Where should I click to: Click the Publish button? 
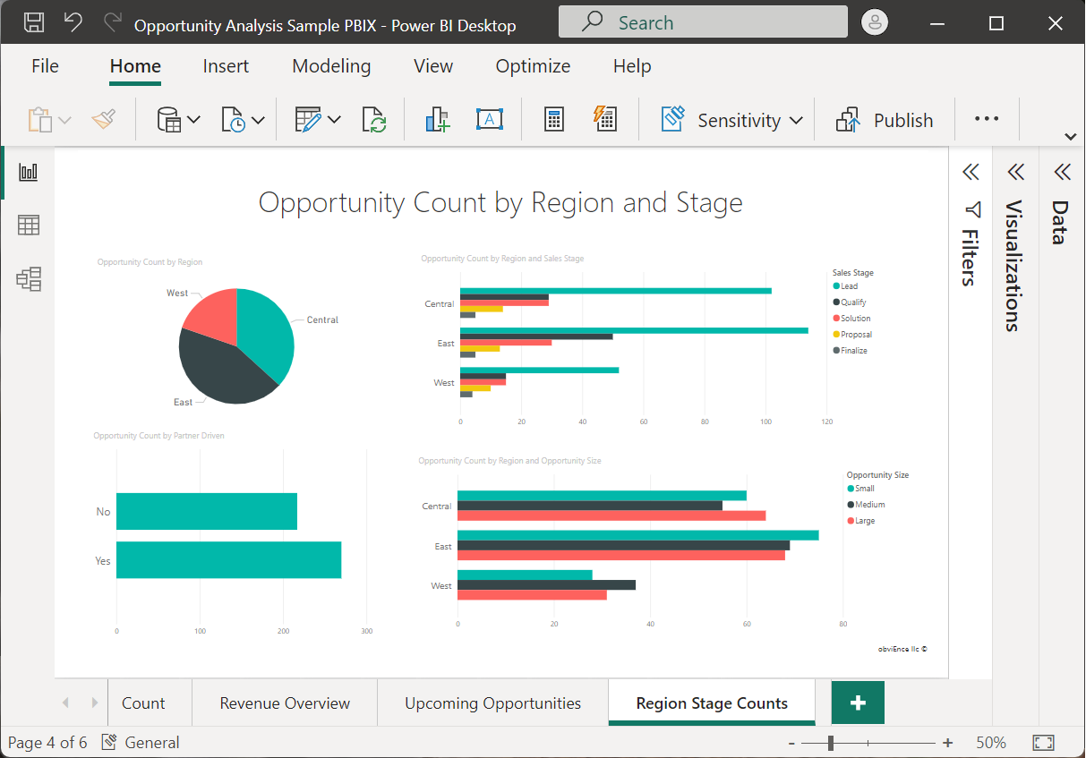tap(885, 120)
